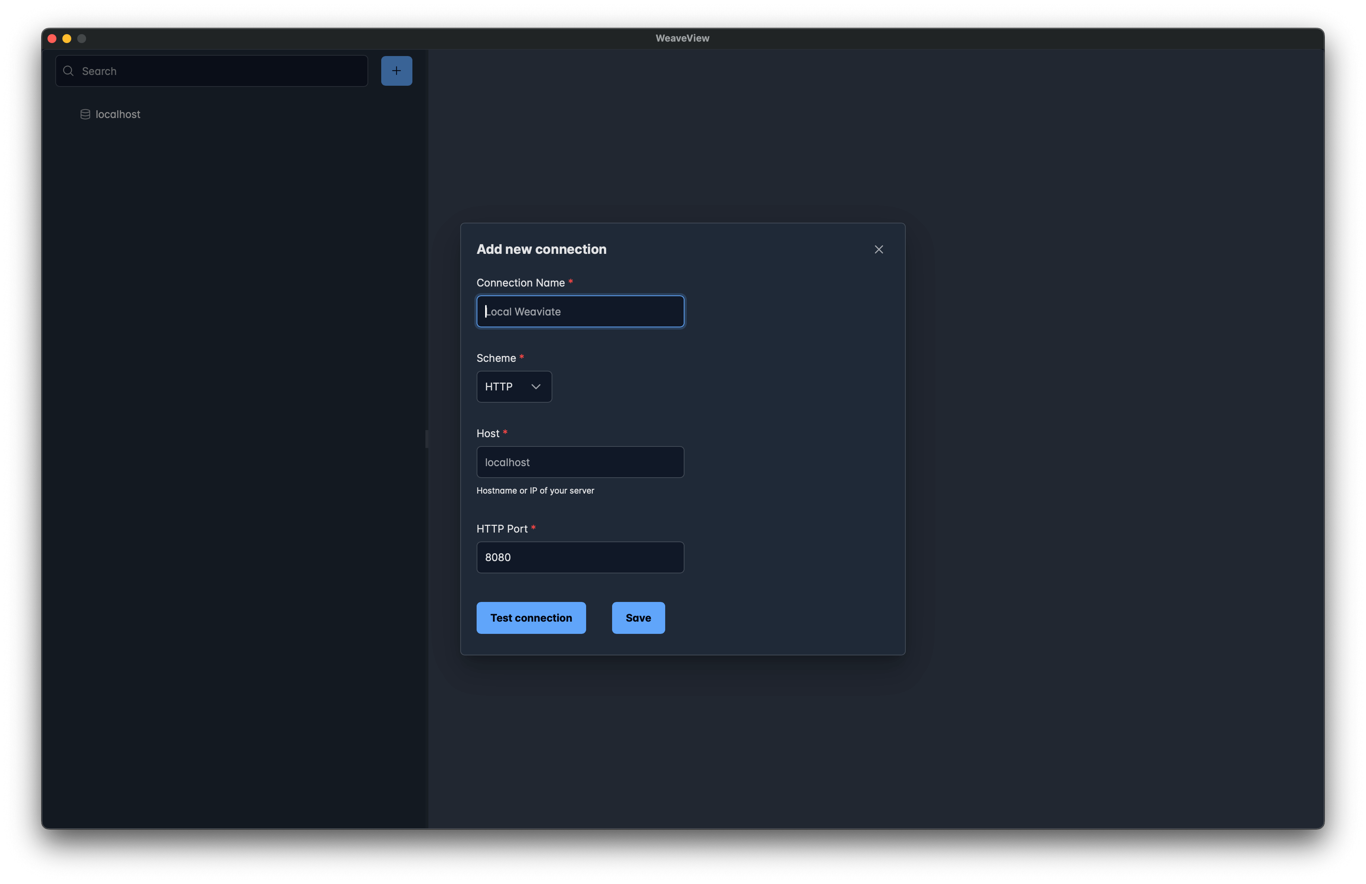Click the red window close button
The image size is (1366, 884).
tap(52, 39)
